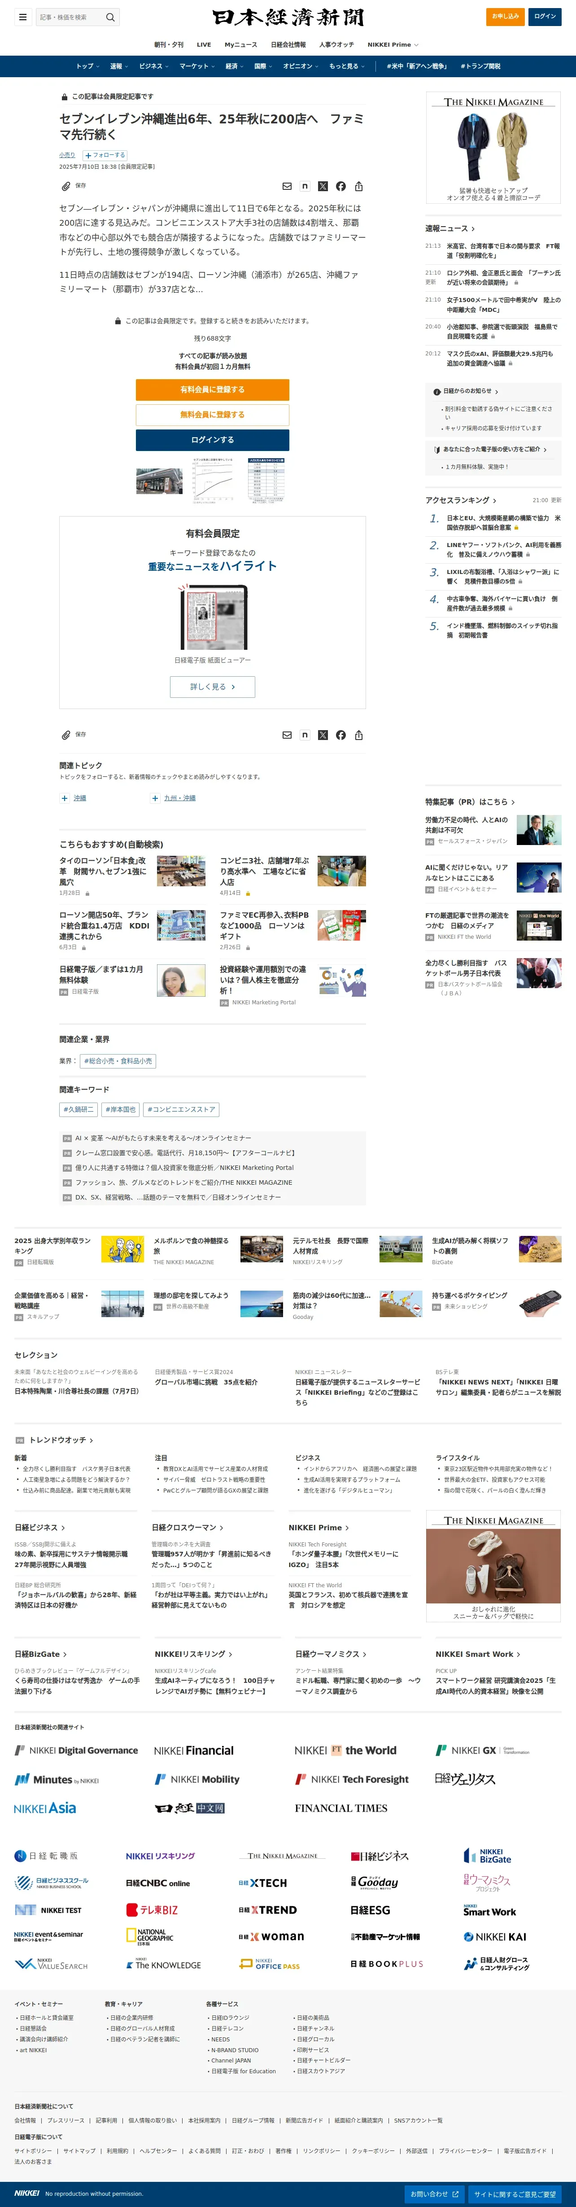Open the NIKKEI Digital Governance logo

[76, 1750]
